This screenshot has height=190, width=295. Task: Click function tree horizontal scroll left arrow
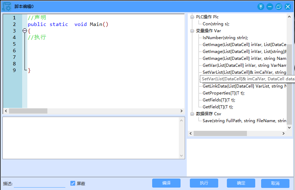click(191, 134)
